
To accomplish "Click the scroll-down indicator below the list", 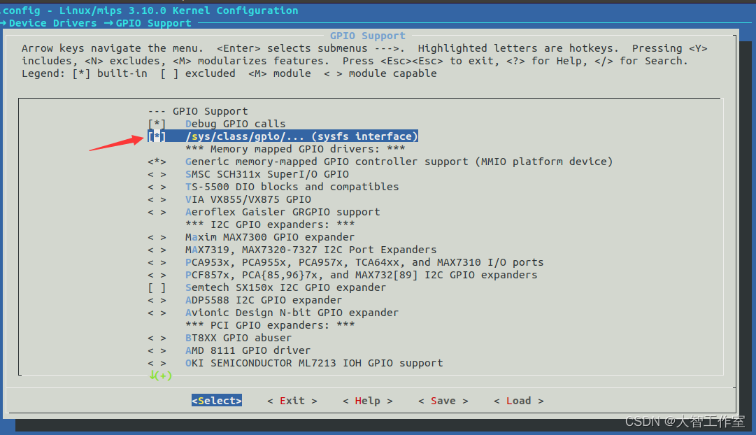I will point(160,376).
